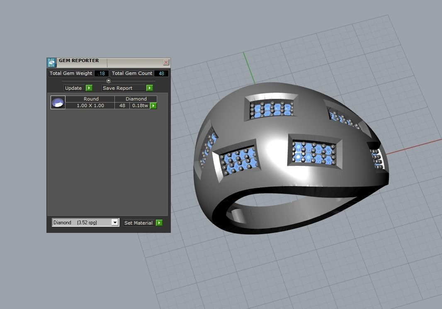
Task: Click green arrow beside 0.18tw
Action: (153, 106)
